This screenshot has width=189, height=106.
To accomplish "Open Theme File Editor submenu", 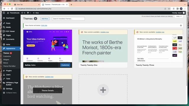I will (9, 66).
